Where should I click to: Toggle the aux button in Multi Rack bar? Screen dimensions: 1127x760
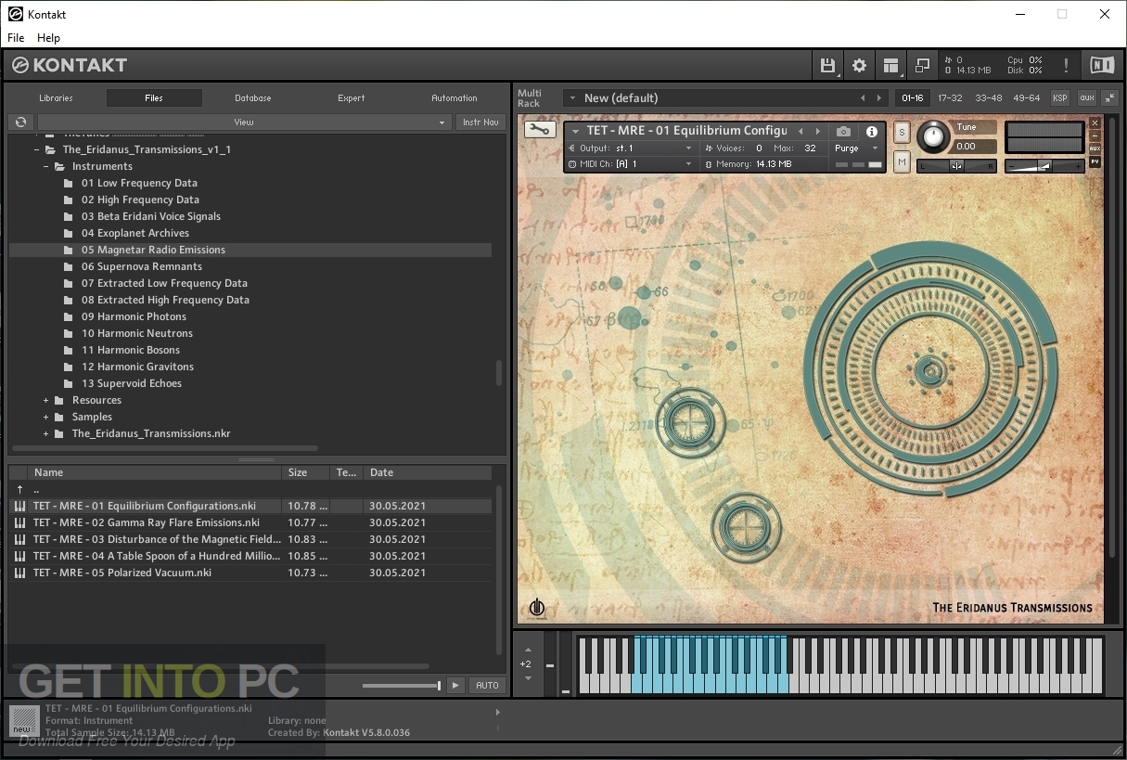[x=1086, y=97]
